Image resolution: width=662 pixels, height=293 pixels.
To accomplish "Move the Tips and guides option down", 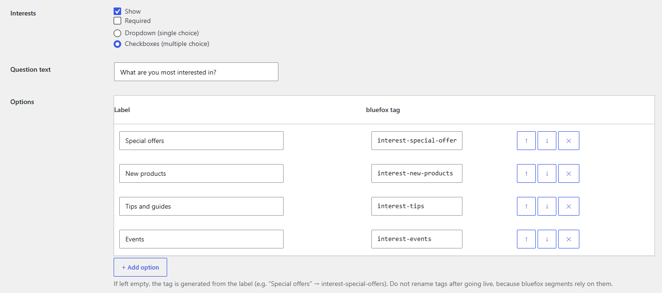I will (x=547, y=206).
